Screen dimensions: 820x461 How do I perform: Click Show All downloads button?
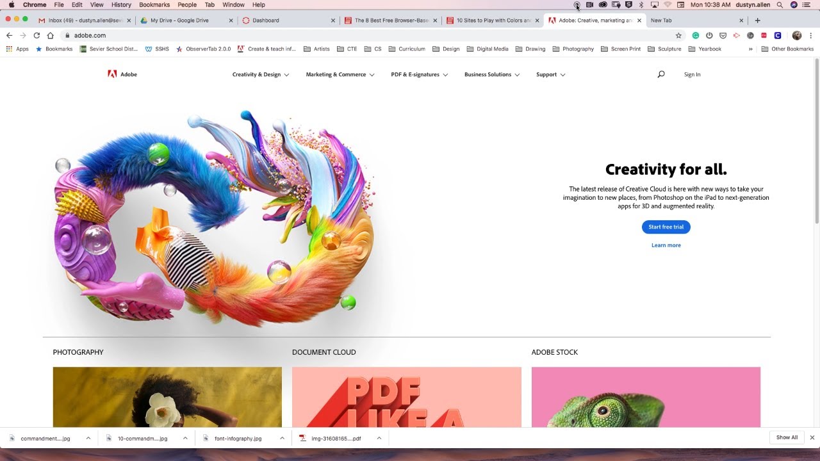(x=787, y=437)
